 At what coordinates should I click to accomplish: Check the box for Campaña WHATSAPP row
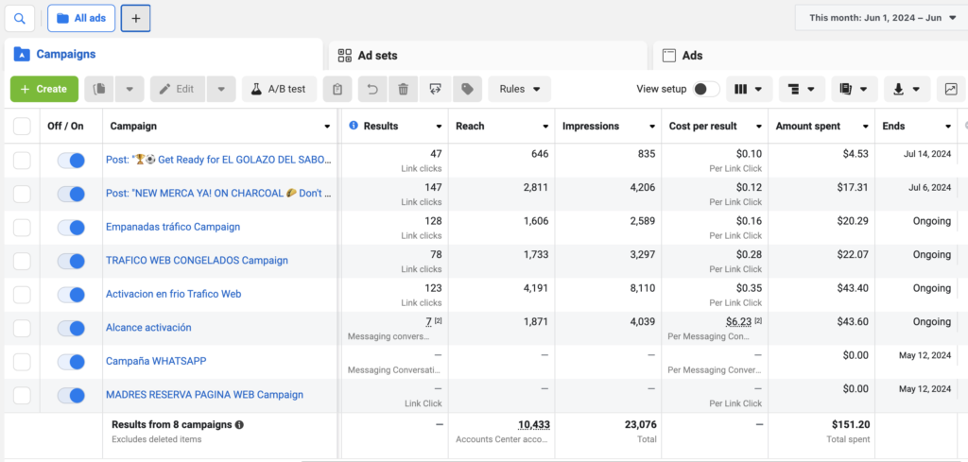[22, 362]
